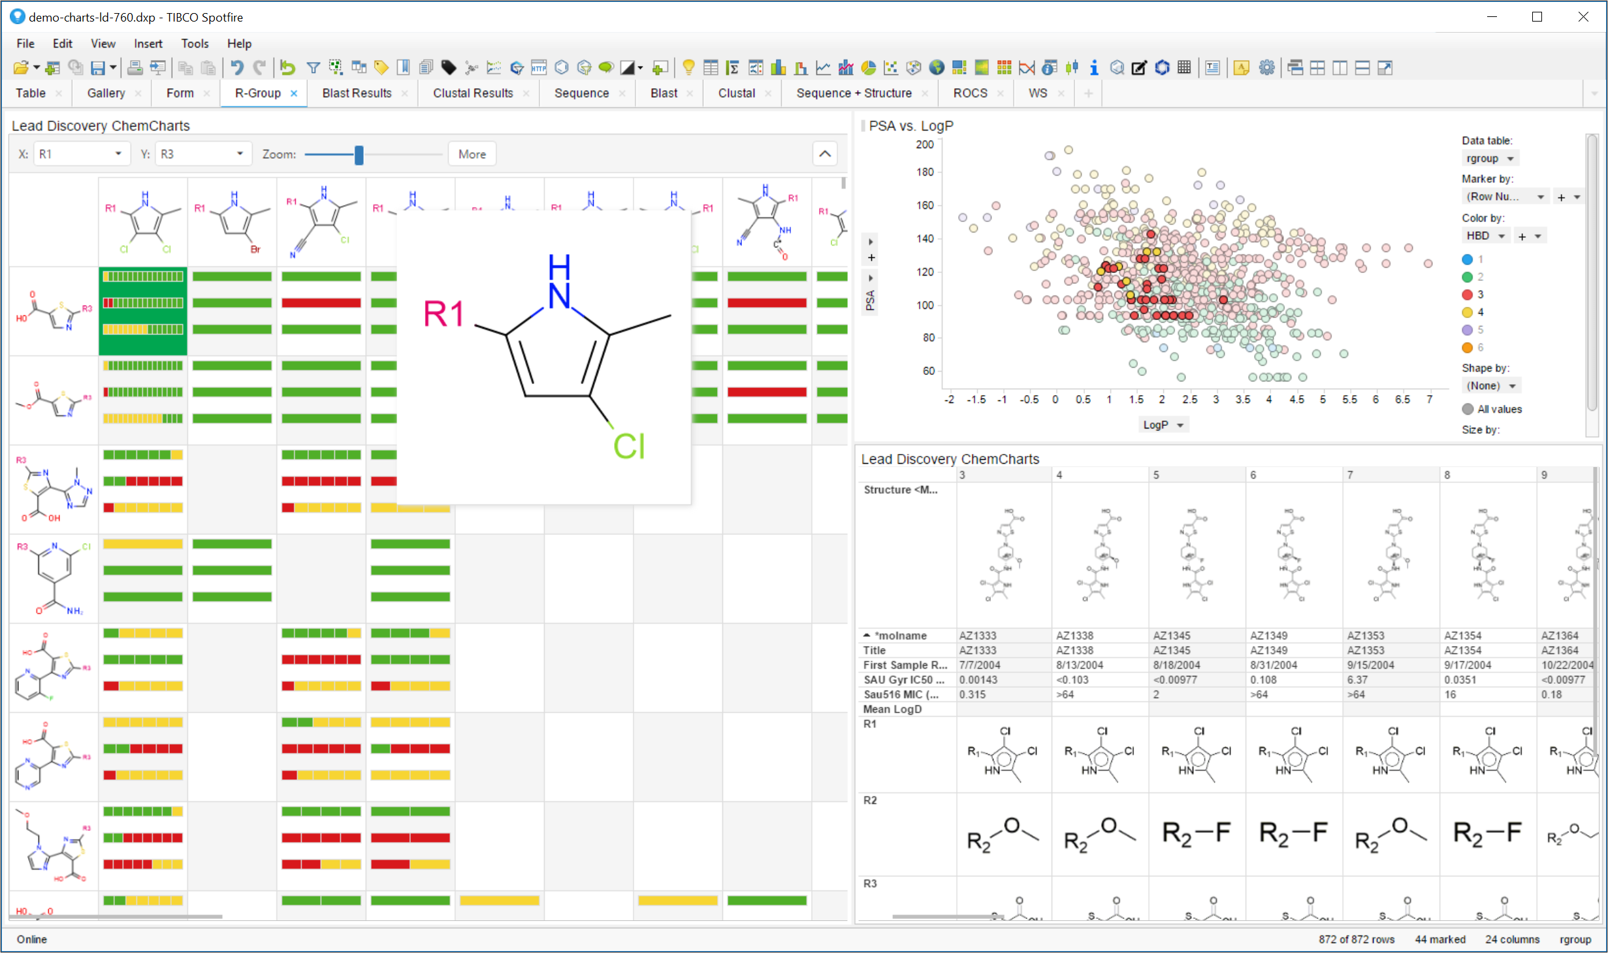
Task: Open the bookmarks panel icon
Action: [403, 67]
